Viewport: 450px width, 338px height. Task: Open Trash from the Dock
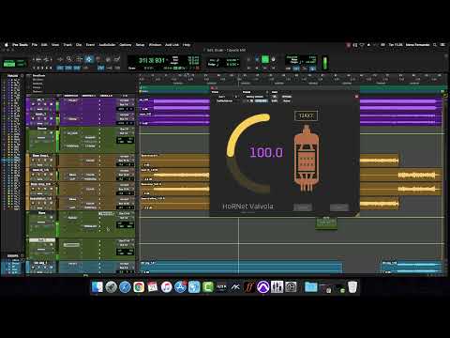(x=352, y=286)
